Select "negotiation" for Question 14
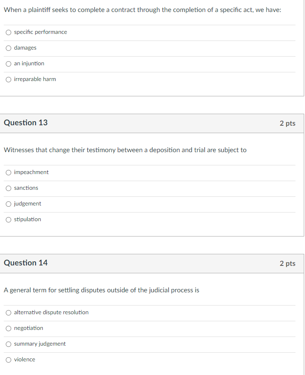 [8, 328]
